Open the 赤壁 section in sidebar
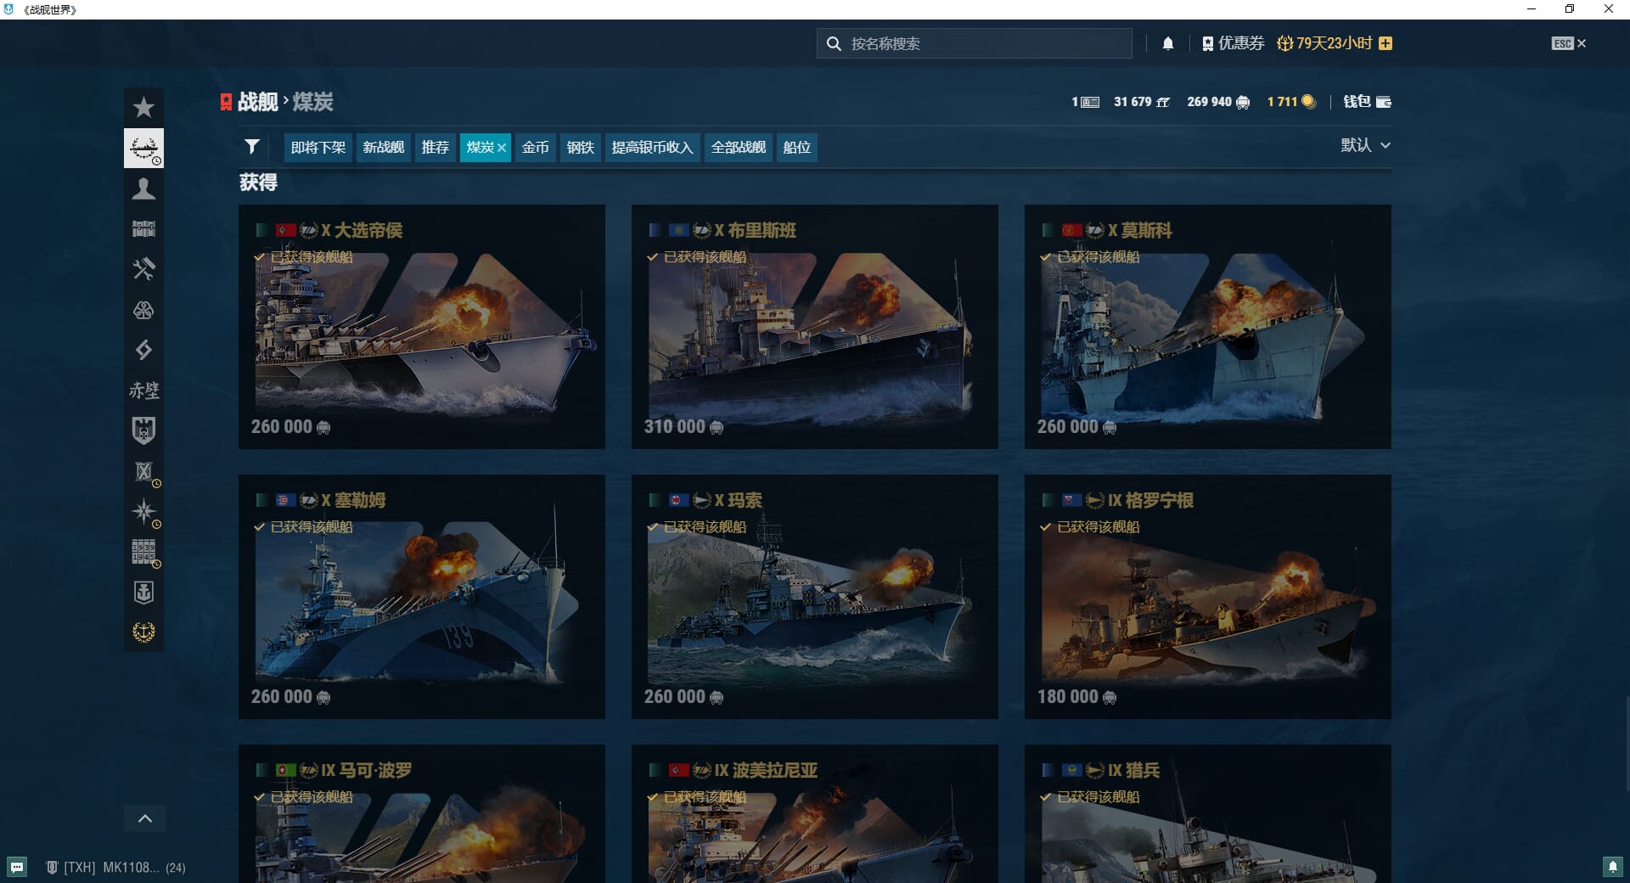1630x883 pixels. 143,391
